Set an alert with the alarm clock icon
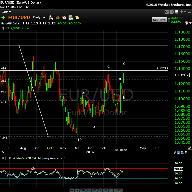Image resolution: width=192 pixels, height=192 pixels. (x=64, y=18)
